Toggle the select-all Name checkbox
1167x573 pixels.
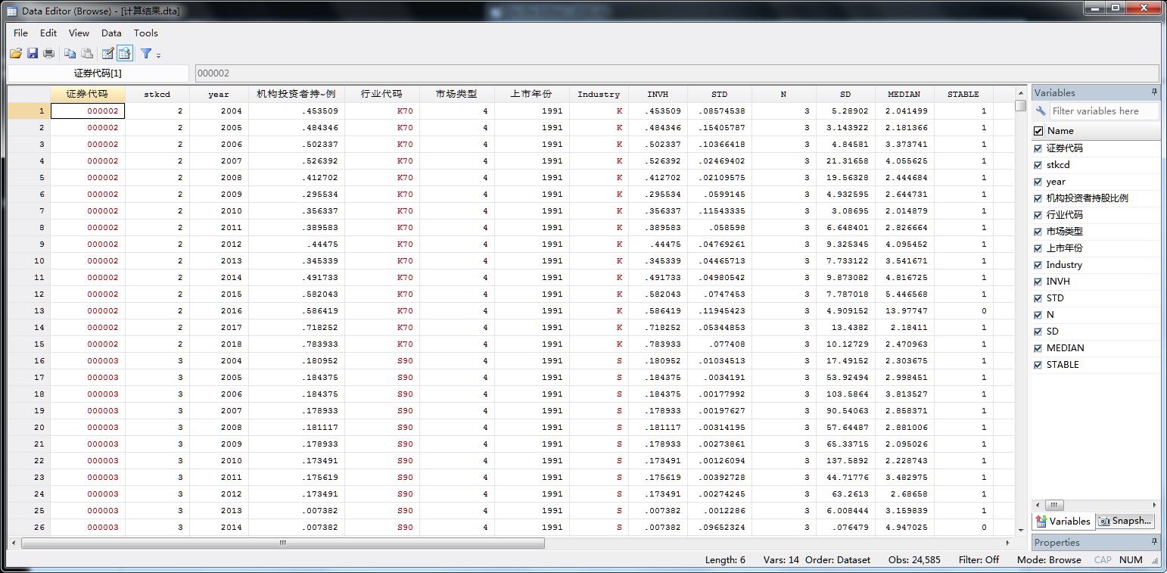pos(1038,131)
